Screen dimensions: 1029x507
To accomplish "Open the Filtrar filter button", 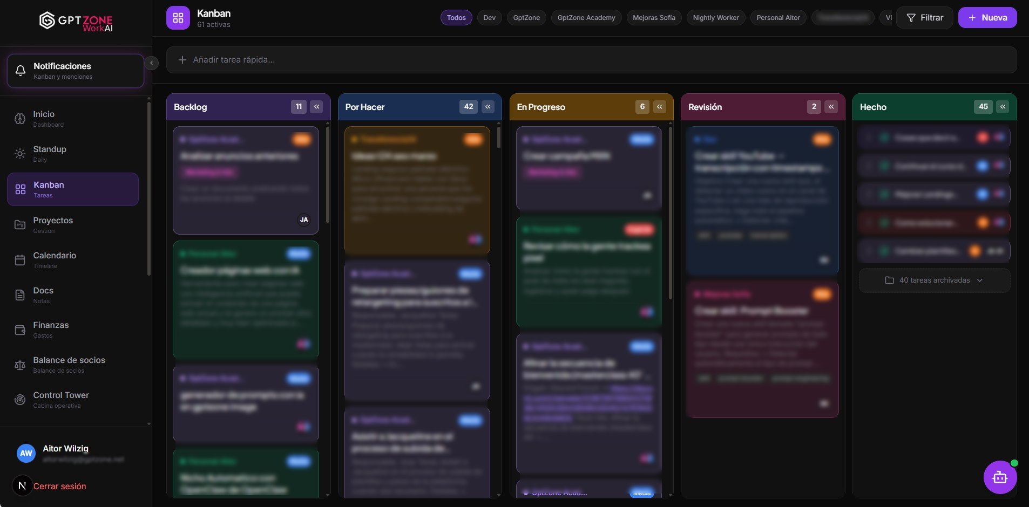I will (x=925, y=18).
